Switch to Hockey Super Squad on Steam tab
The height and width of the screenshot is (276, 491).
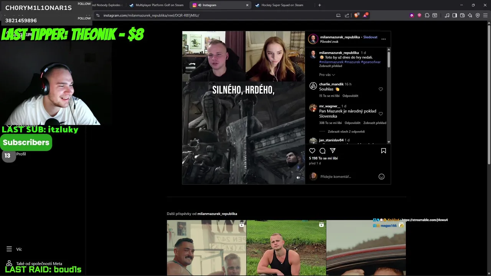(x=282, y=5)
